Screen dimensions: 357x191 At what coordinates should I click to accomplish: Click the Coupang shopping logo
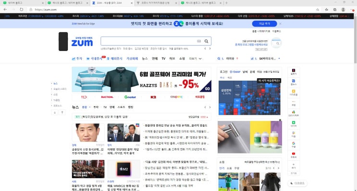176,97
